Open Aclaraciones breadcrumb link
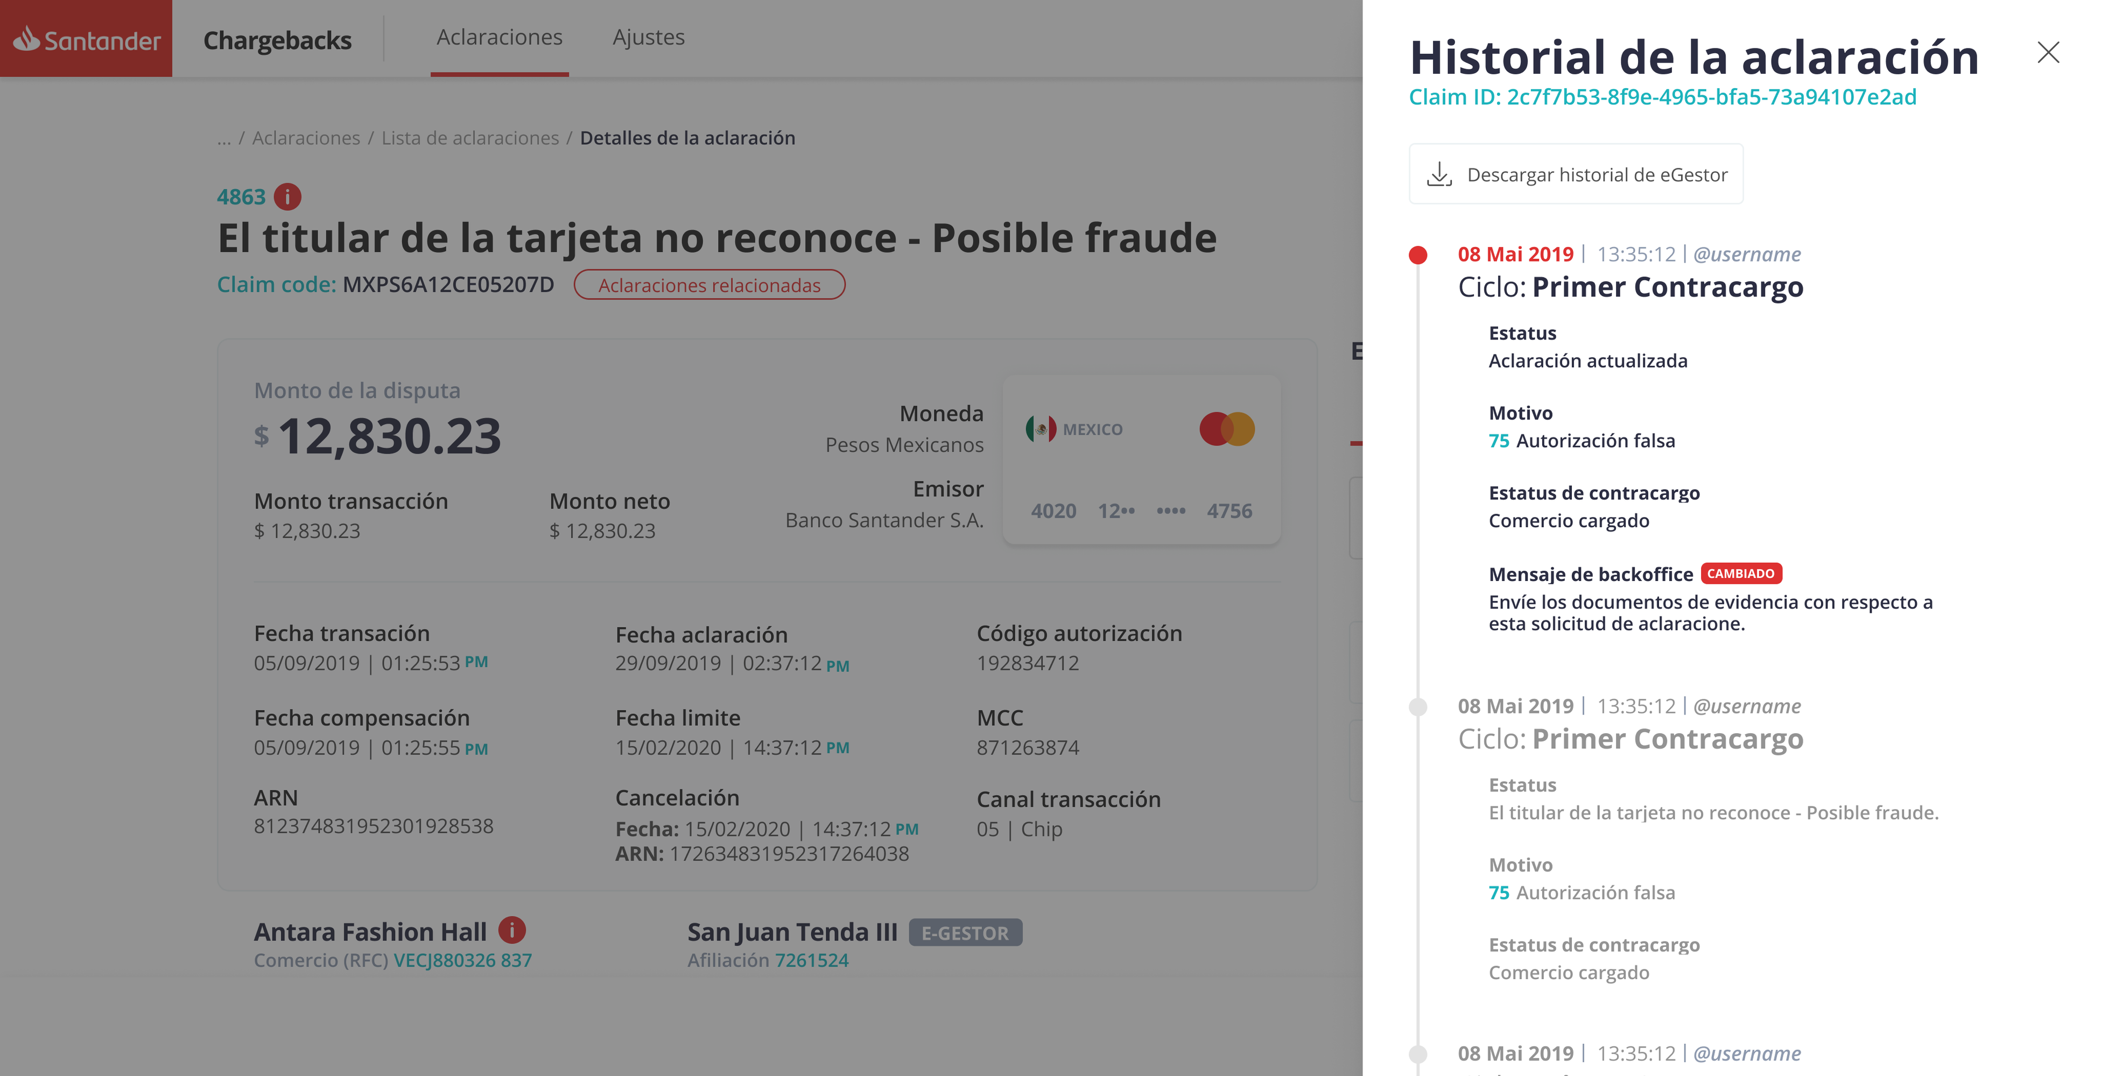Viewport: 2101px width, 1076px height. coord(306,138)
